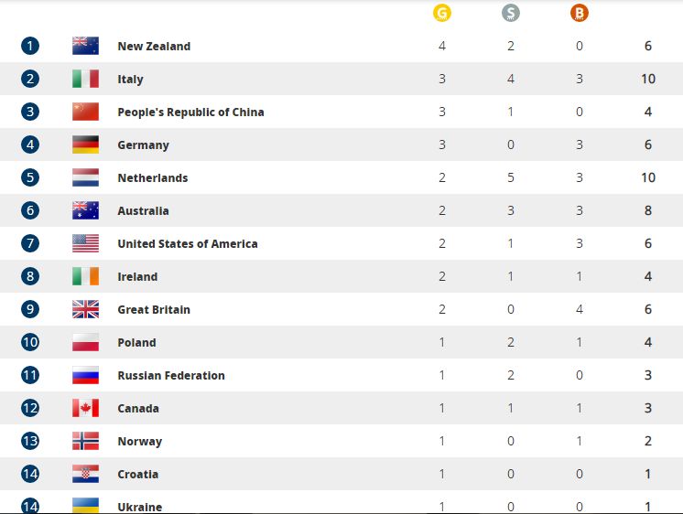Click Italy's total medal count 10

(x=648, y=79)
